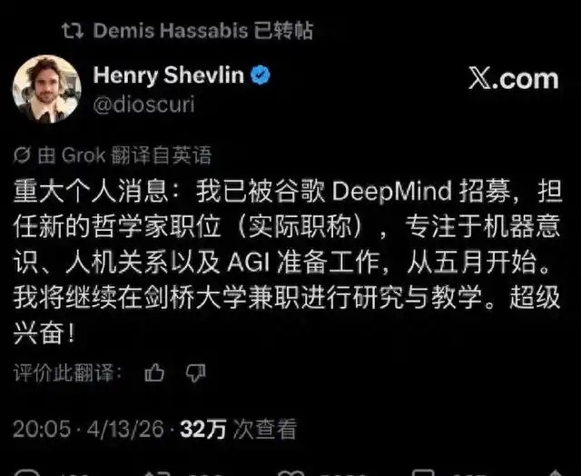The height and width of the screenshot is (476, 581).
Task: Rate the translation with thumbs down
Action: [x=195, y=373]
